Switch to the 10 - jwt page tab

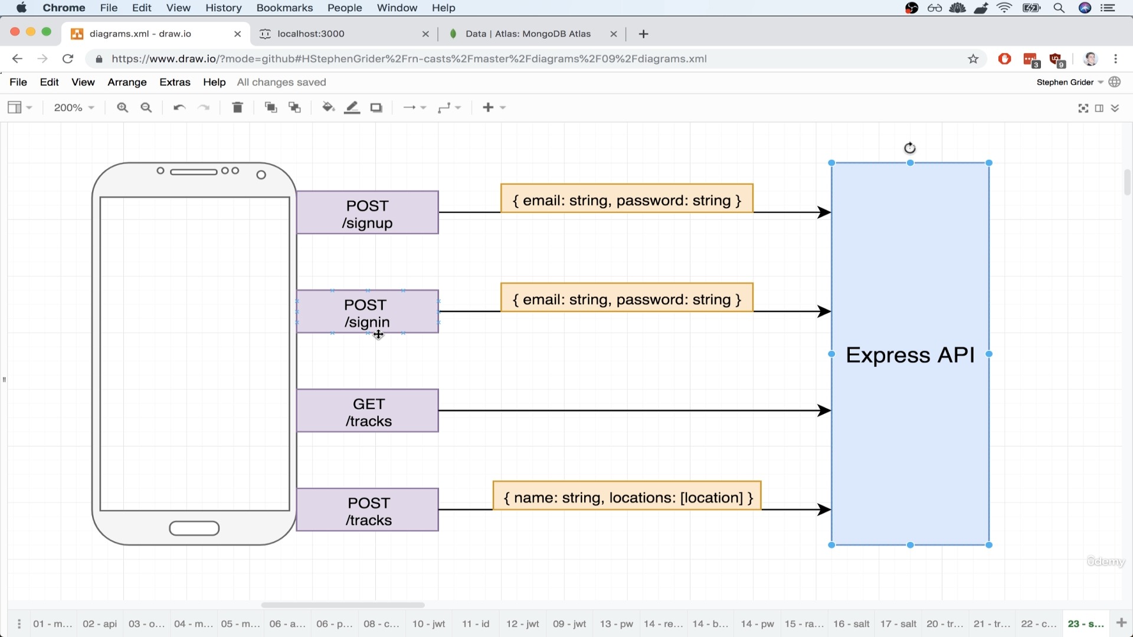[428, 623]
